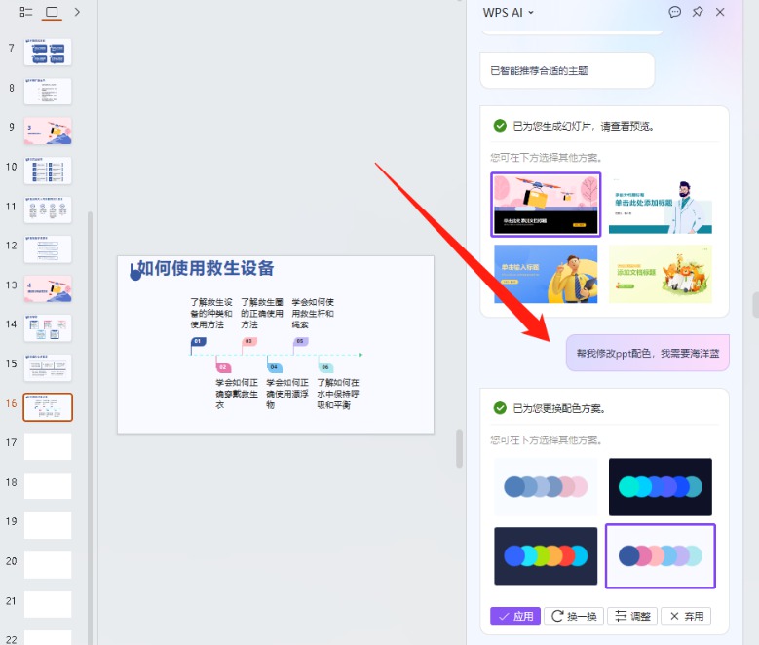Click text 学会如何正确穿戴救生衣
759x645 pixels.
click(x=237, y=394)
